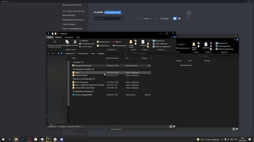254x142 pixels.
Task: Switch plugins to grid view
Action: (x=179, y=19)
